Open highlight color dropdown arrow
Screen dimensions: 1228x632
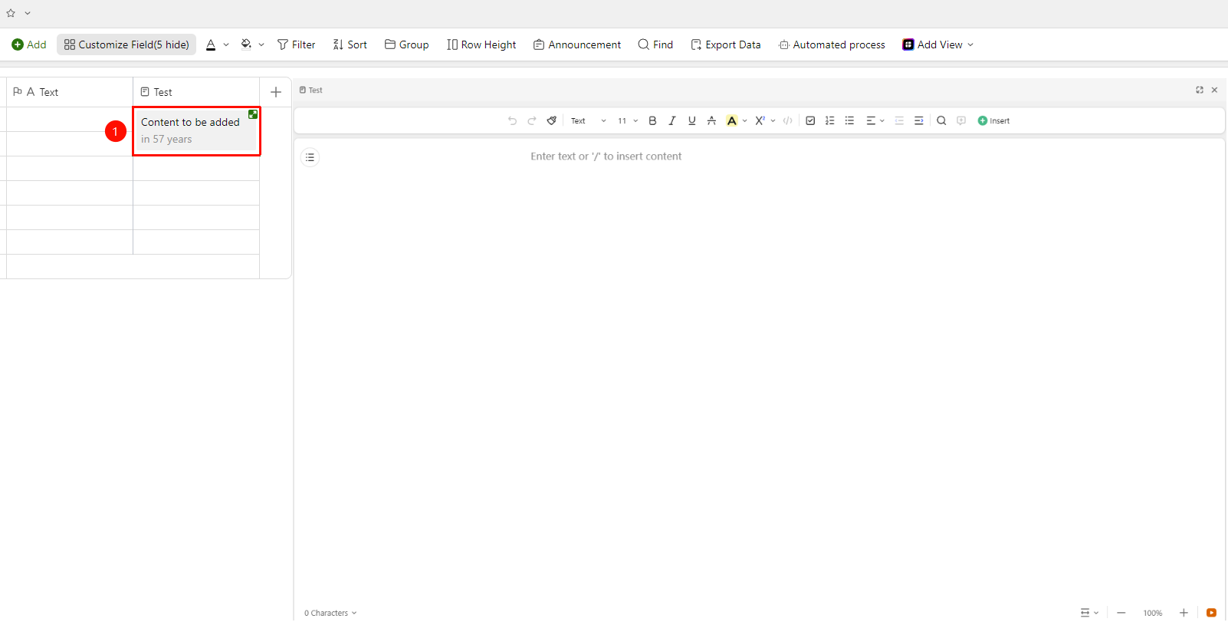744,120
